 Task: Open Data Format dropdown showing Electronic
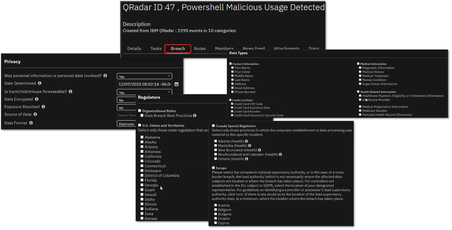pyautogui.click(x=126, y=124)
